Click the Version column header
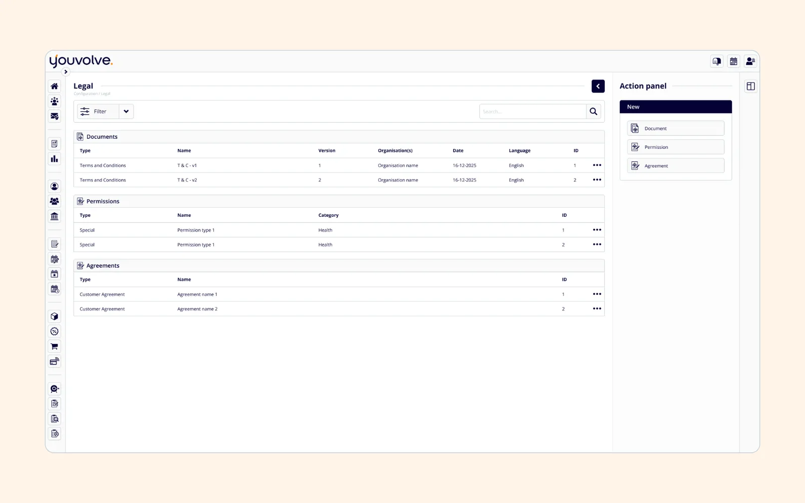Screen dimensions: 805x503 pyautogui.click(x=327, y=150)
